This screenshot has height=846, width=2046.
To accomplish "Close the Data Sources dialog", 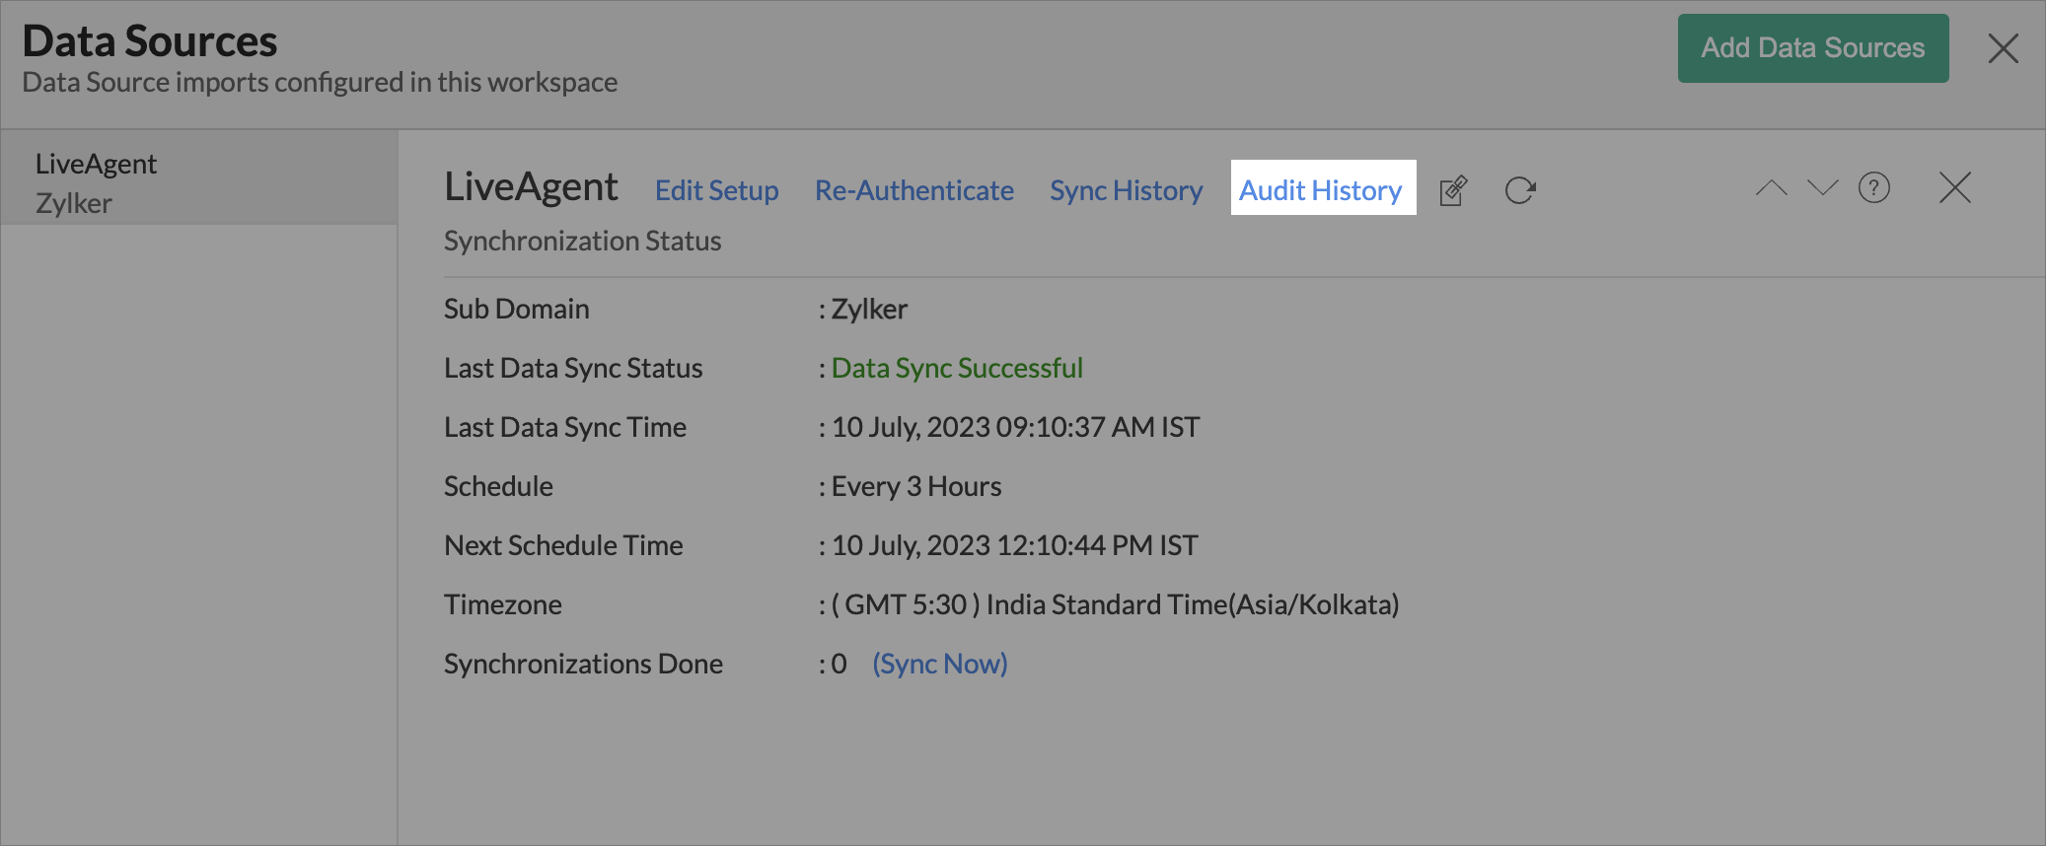I will tap(2003, 48).
